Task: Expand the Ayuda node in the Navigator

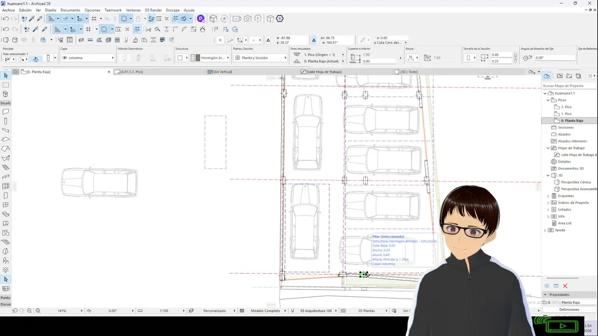Action: (545, 230)
